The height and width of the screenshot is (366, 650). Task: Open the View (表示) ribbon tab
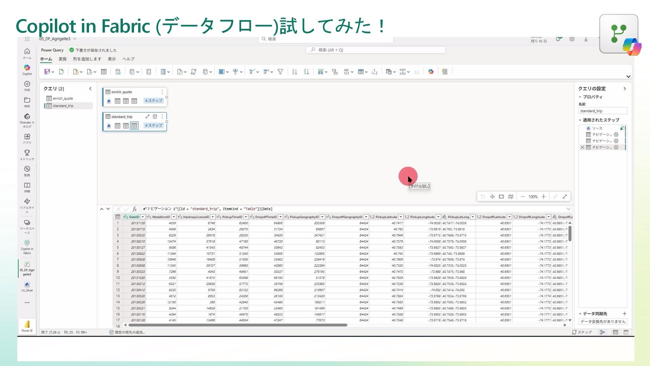[x=112, y=59]
